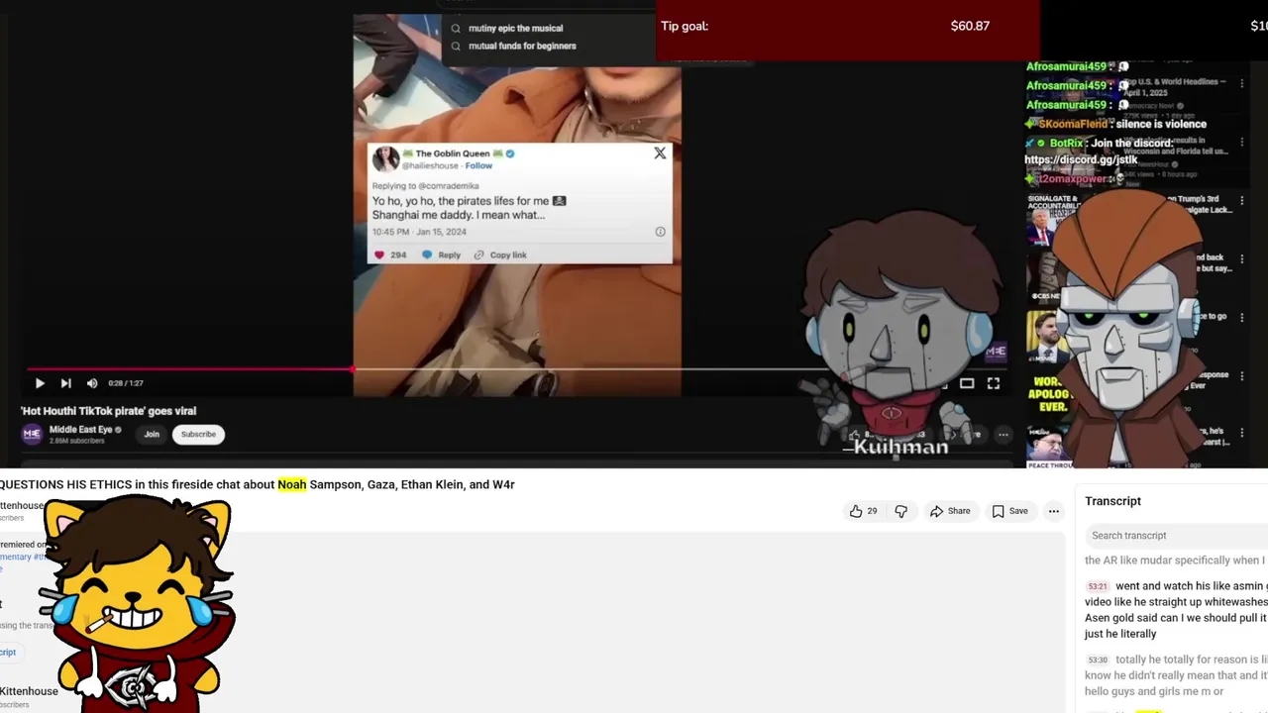Viewport: 1268px width, 713px height.
Task: Click the Transcript panel heading
Action: click(x=1112, y=501)
